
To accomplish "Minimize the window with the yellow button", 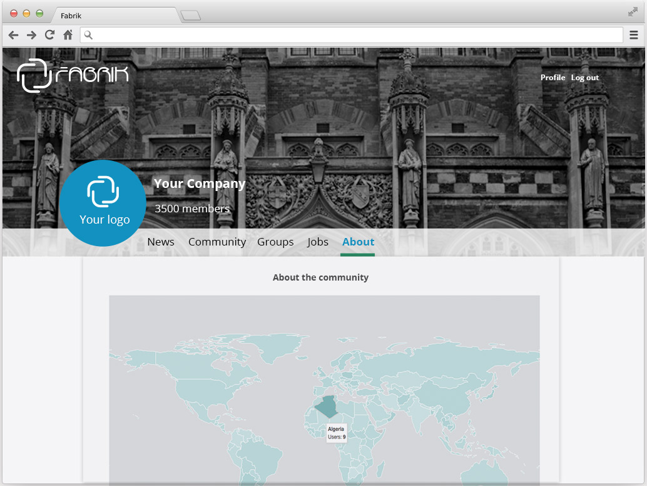I will [x=26, y=14].
